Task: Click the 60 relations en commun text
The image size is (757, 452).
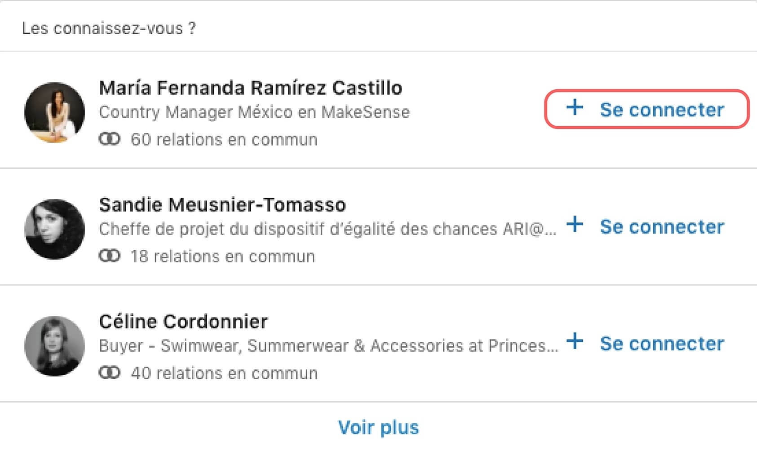Action: (x=224, y=140)
